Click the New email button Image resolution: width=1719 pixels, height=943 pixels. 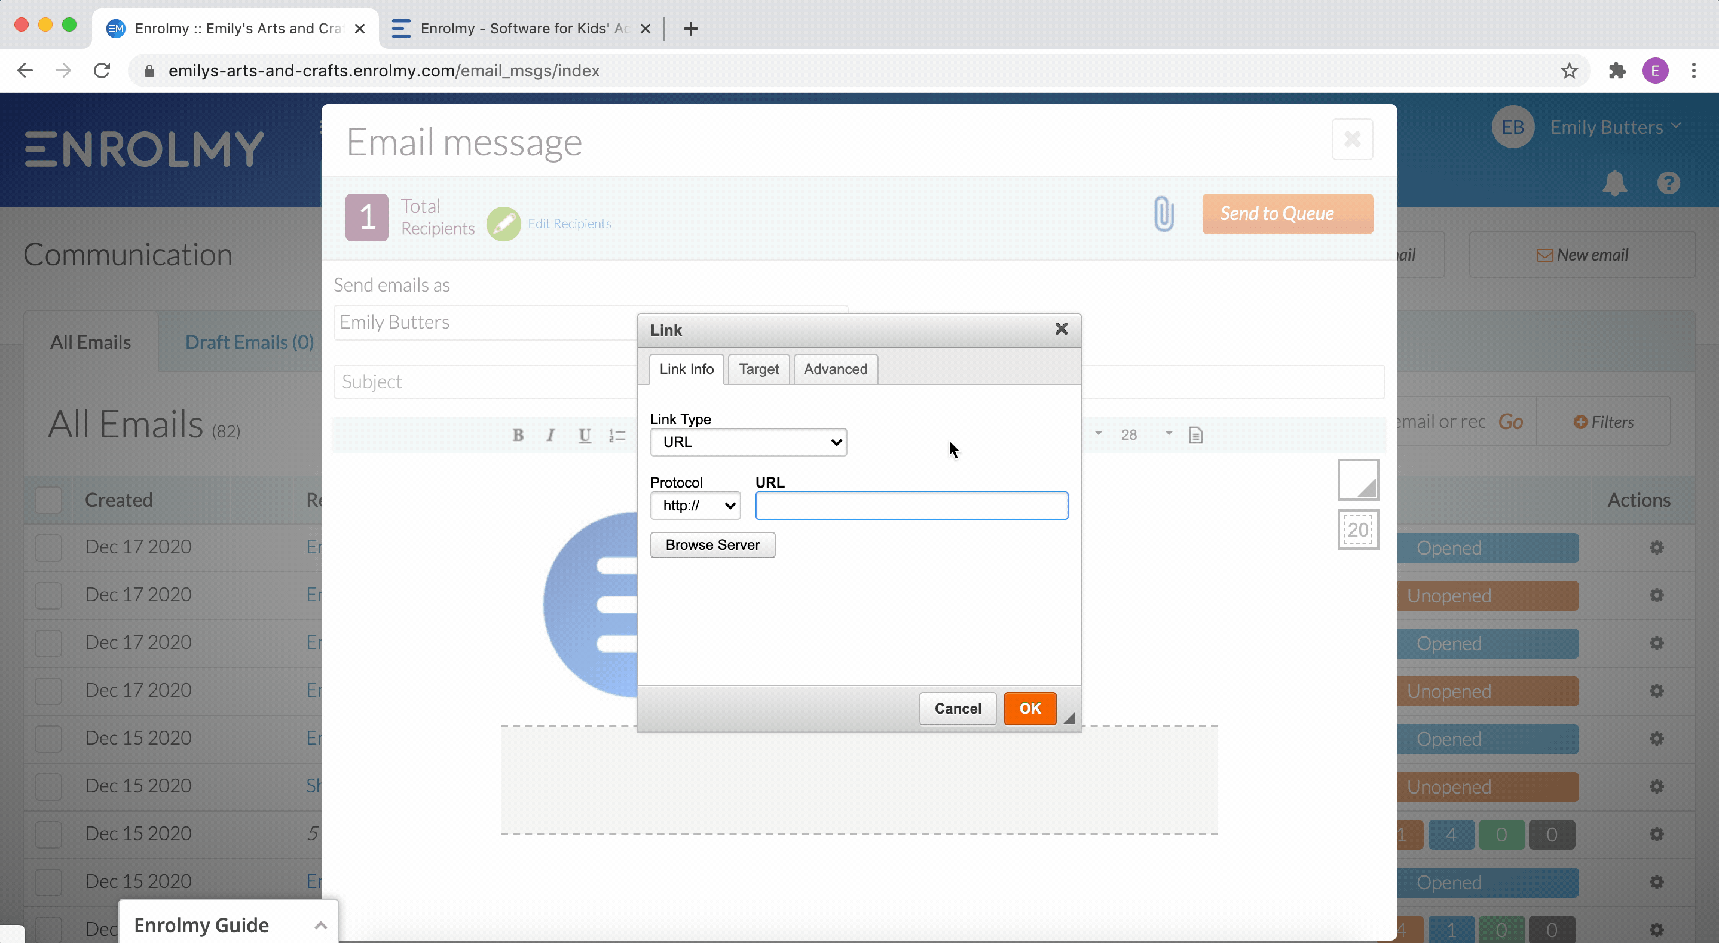click(1582, 254)
